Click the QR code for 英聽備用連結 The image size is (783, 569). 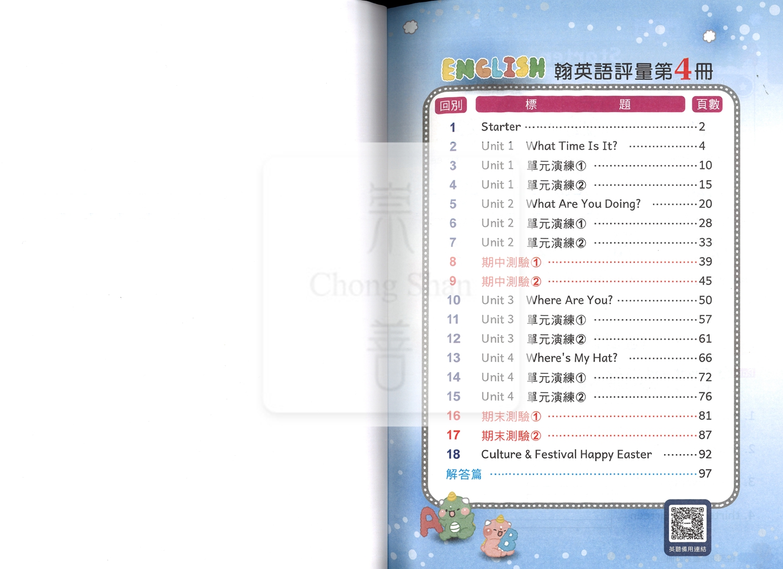click(687, 523)
